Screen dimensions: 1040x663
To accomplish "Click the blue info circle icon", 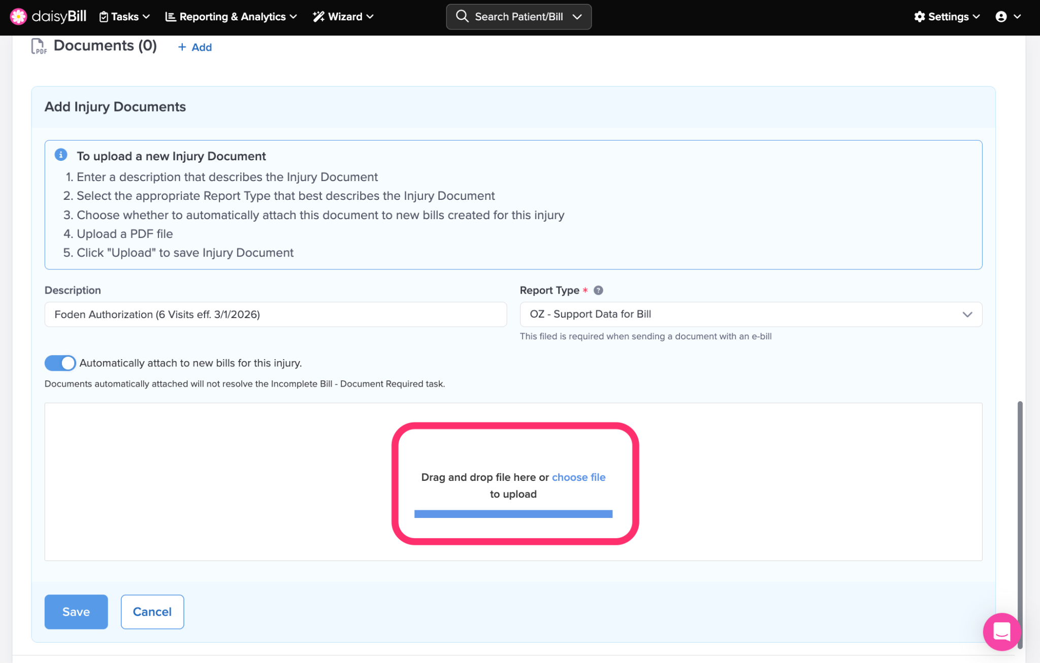I will click(x=61, y=155).
